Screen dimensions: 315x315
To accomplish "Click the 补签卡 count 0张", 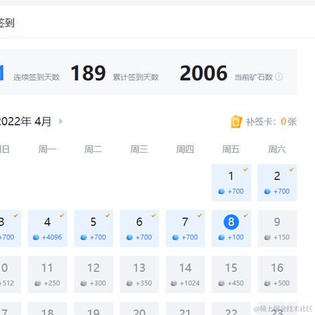I will click(x=289, y=122).
